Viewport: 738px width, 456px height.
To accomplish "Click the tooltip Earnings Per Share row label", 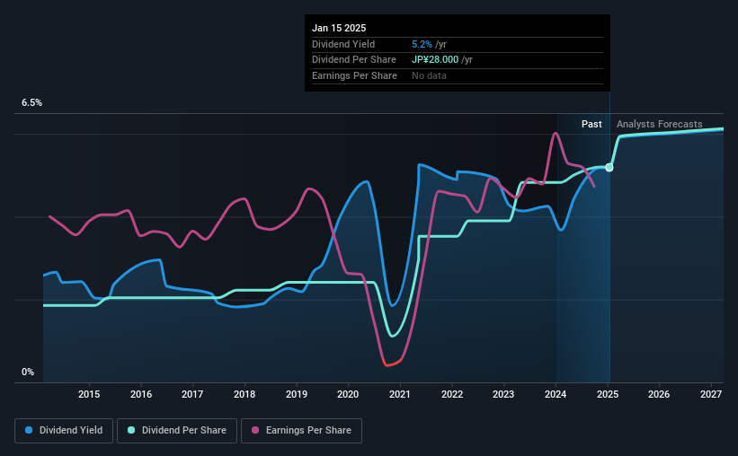I will (x=354, y=75).
